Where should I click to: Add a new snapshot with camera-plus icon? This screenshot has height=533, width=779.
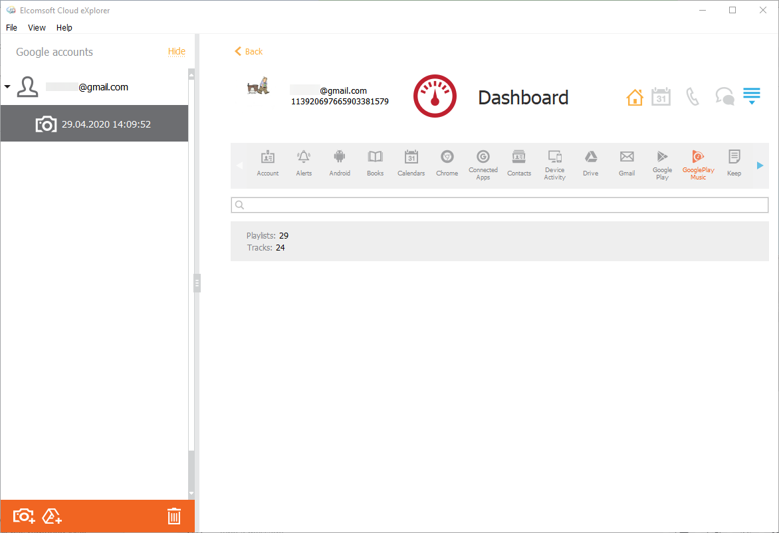pyautogui.click(x=24, y=516)
